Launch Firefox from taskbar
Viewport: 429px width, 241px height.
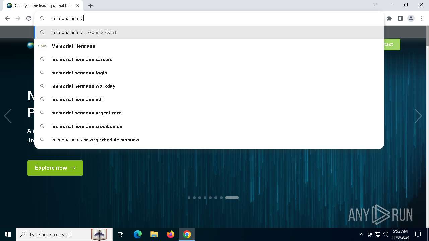click(171, 234)
